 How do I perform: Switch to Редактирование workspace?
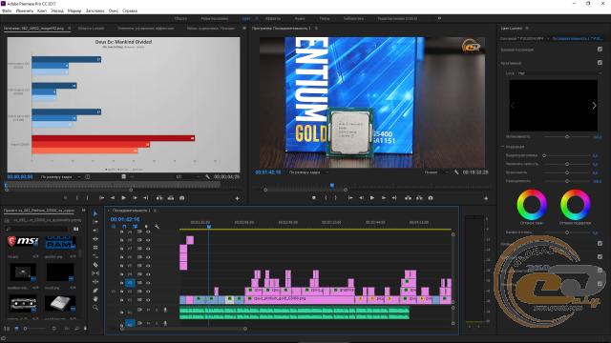coord(214,18)
